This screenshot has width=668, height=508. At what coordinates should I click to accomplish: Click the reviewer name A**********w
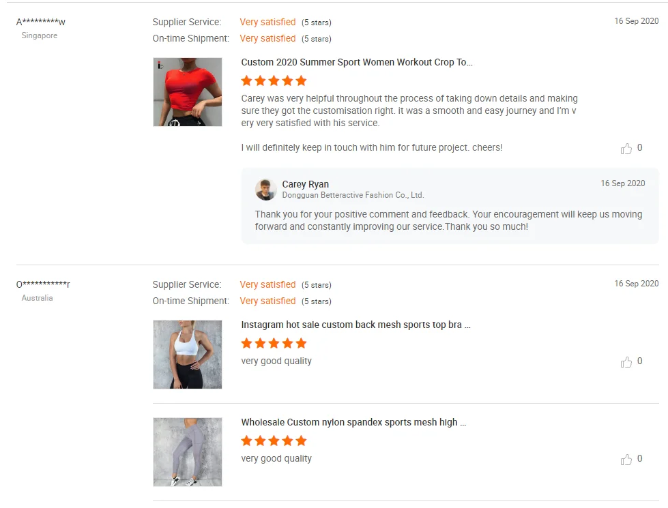point(41,22)
